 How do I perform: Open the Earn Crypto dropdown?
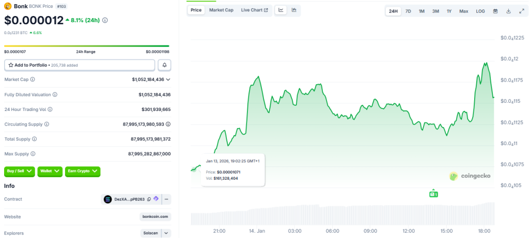pyautogui.click(x=82, y=170)
